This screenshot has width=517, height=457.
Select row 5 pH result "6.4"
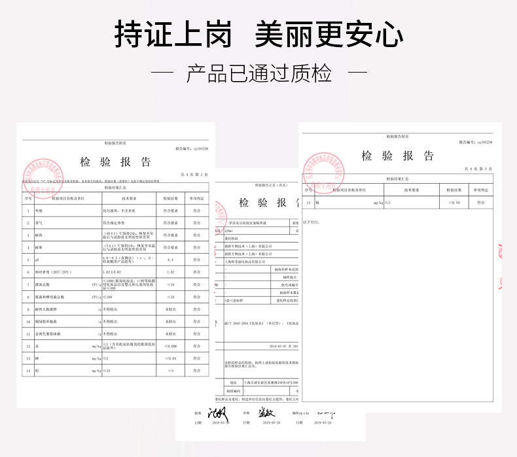pyautogui.click(x=170, y=260)
